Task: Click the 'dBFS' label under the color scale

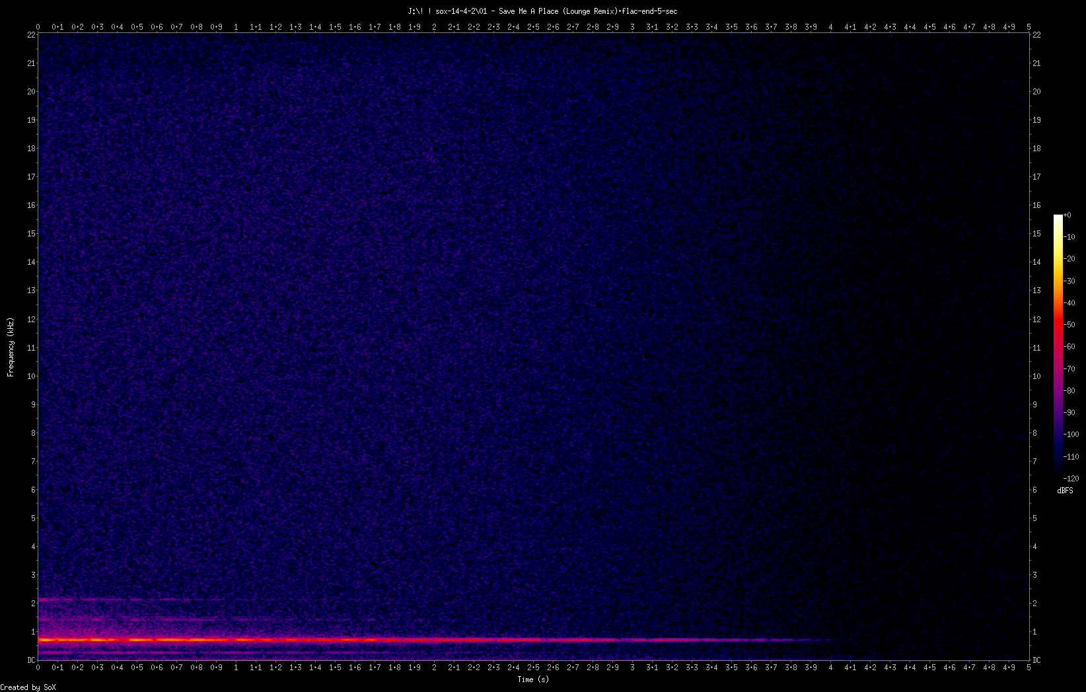Action: point(1065,491)
